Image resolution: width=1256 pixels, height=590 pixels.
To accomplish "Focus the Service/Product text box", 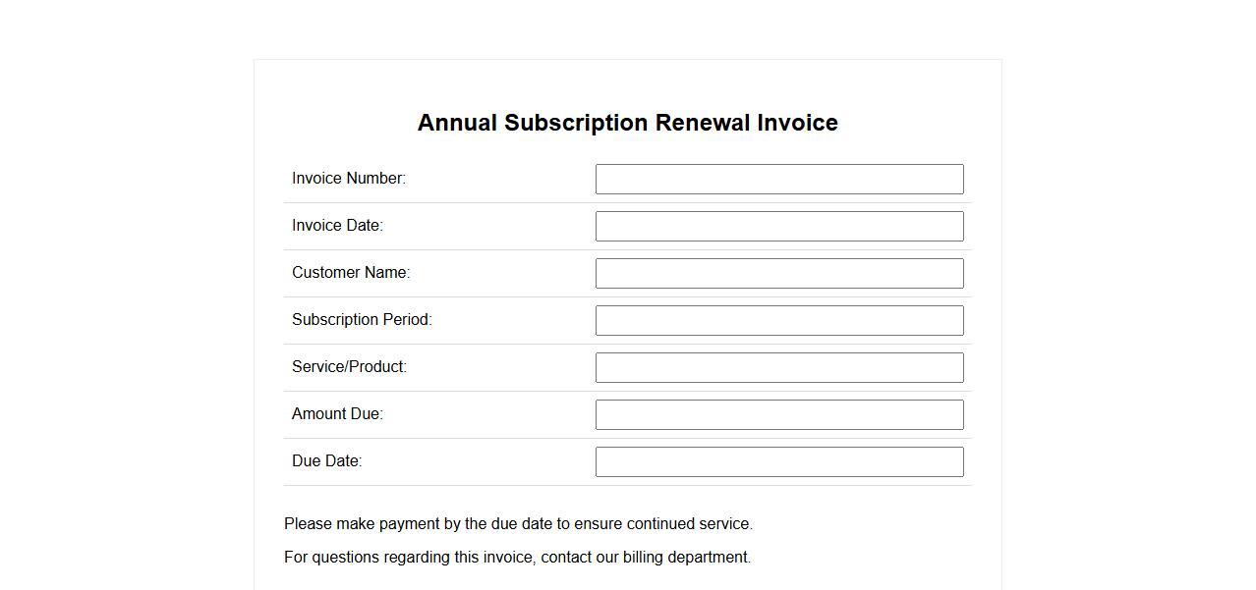I will tap(779, 367).
